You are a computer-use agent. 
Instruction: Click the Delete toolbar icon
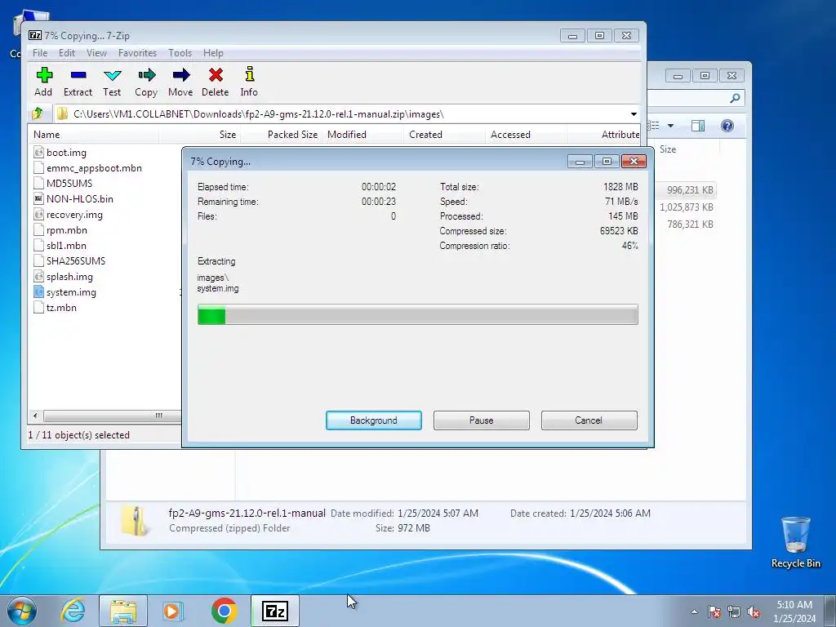point(216,82)
